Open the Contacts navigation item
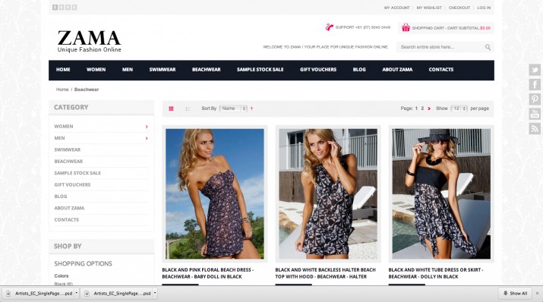This screenshot has width=543, height=302. pos(440,70)
